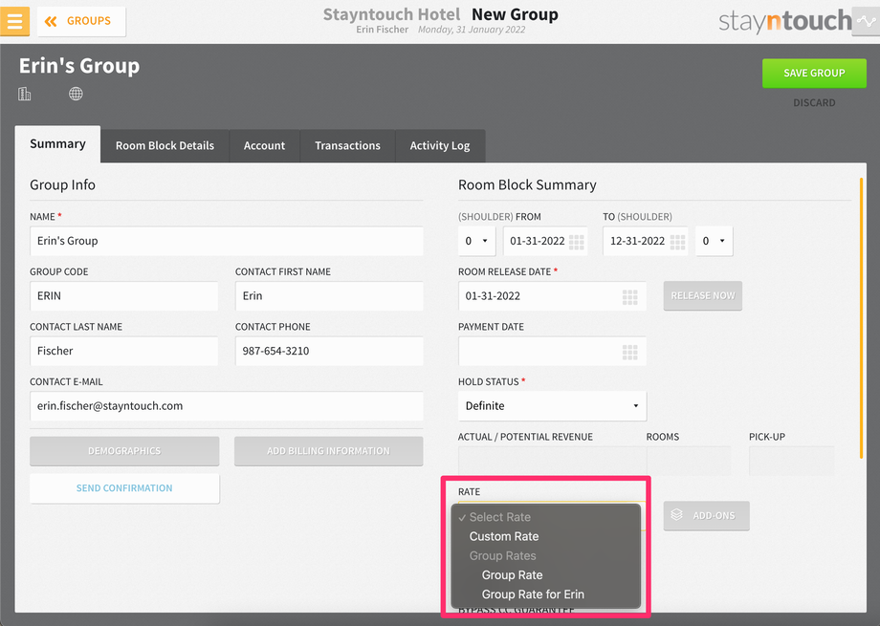
Task: Open the Transactions tab
Action: click(x=347, y=146)
